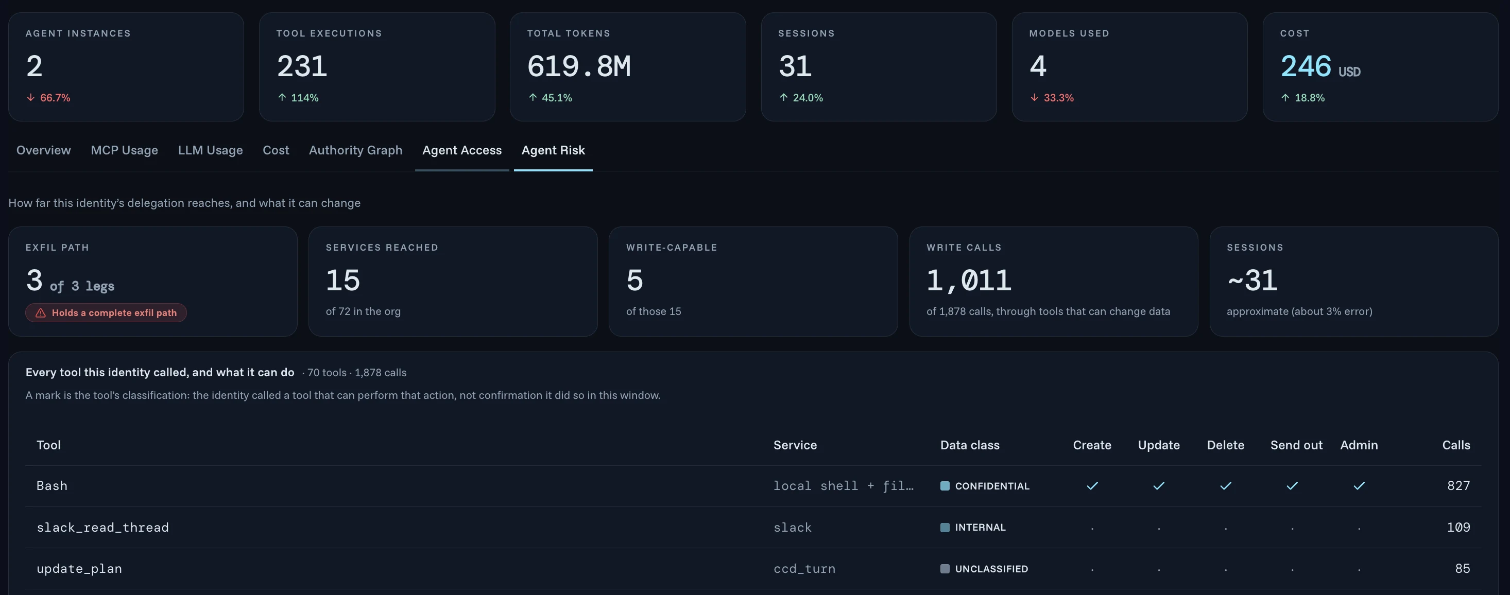Open the Overview tab
Screen dimensions: 1510x595
(x=43, y=150)
